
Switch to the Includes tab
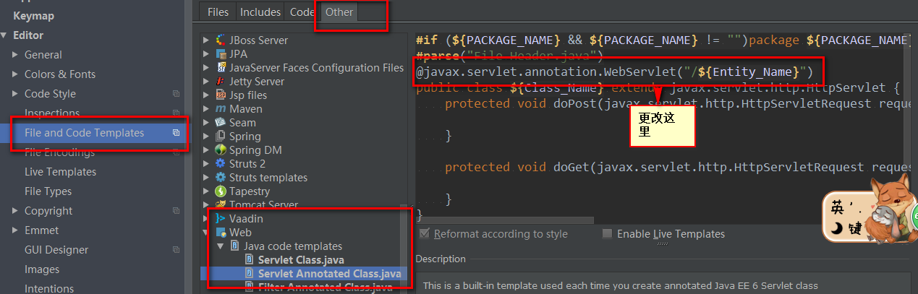click(260, 12)
